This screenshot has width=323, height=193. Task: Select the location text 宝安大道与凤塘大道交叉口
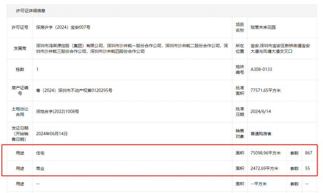pos(280,48)
